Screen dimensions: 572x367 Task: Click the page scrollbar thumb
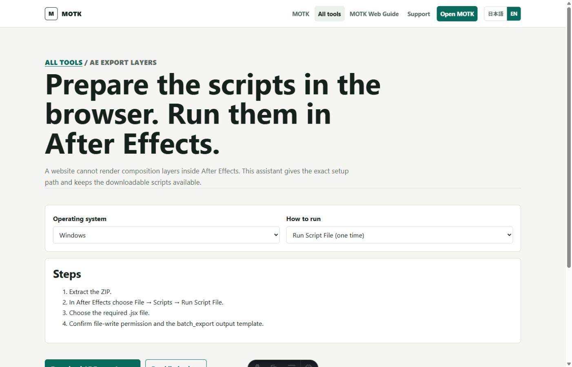click(569, 137)
